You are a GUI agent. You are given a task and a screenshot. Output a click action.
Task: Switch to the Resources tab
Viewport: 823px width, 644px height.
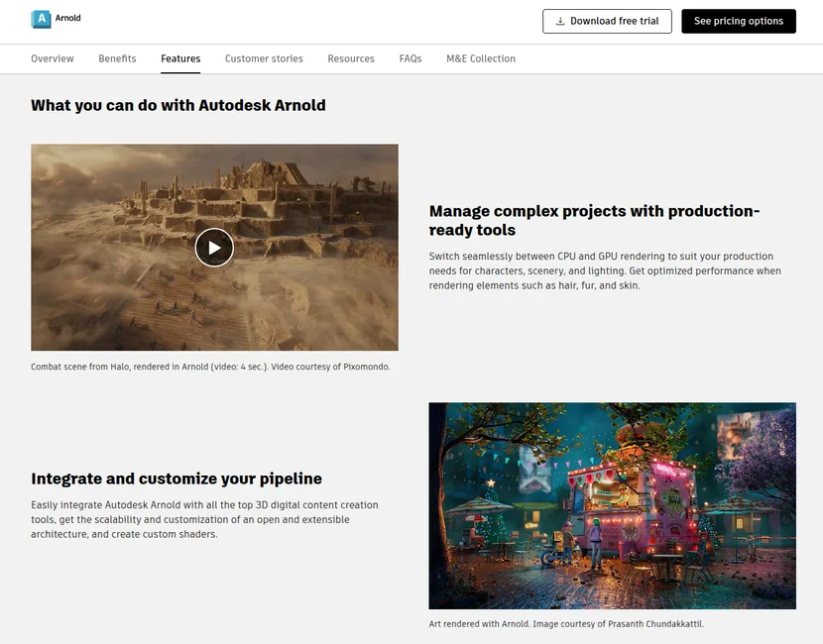pyautogui.click(x=351, y=58)
